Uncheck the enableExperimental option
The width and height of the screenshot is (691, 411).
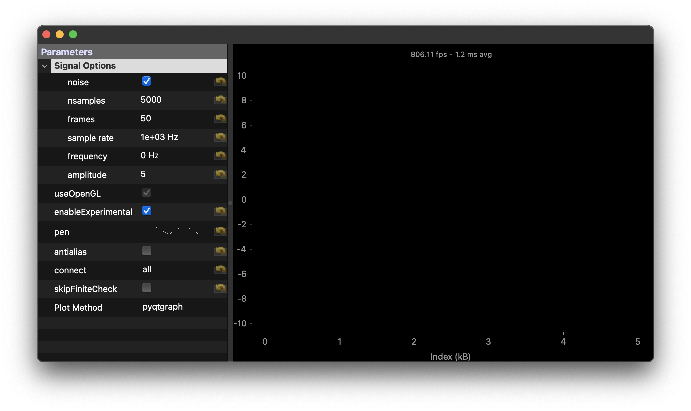[147, 211]
